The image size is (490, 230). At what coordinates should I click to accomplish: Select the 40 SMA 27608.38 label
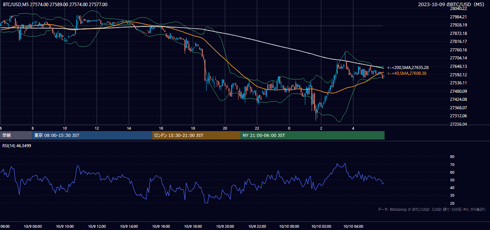coord(407,73)
